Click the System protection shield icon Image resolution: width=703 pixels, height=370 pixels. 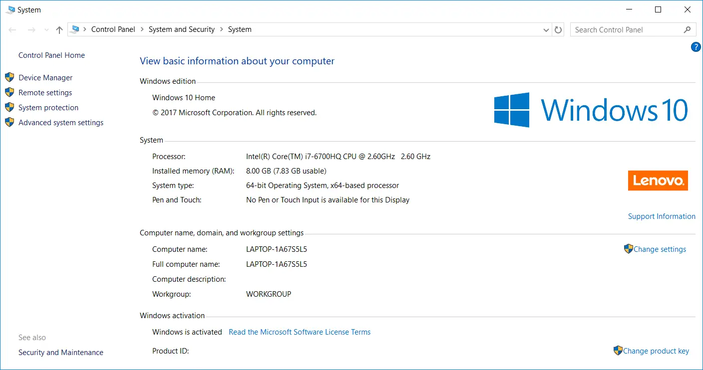point(9,107)
